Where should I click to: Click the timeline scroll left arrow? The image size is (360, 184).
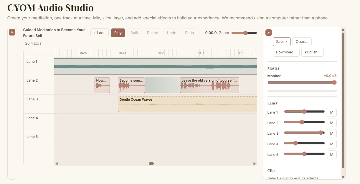57,163
